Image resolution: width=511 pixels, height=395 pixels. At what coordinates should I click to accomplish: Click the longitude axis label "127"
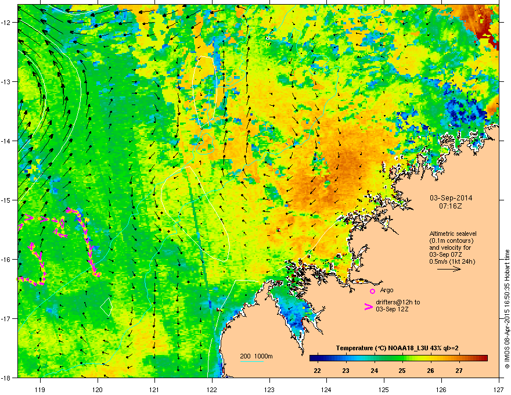[499, 389]
